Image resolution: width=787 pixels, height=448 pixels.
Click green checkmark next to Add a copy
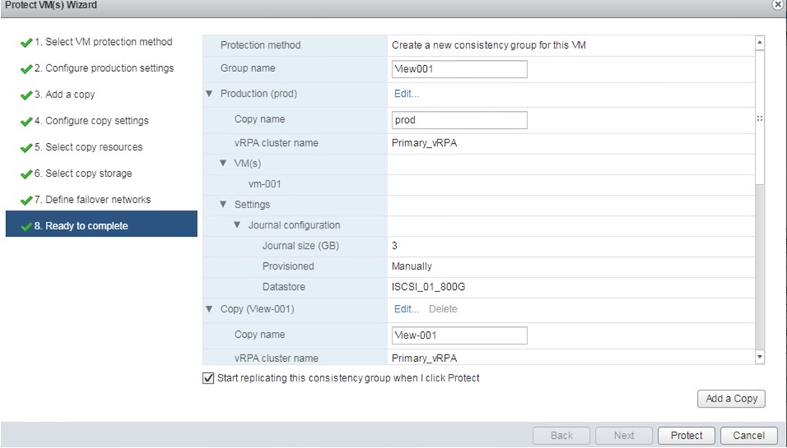[x=26, y=95]
